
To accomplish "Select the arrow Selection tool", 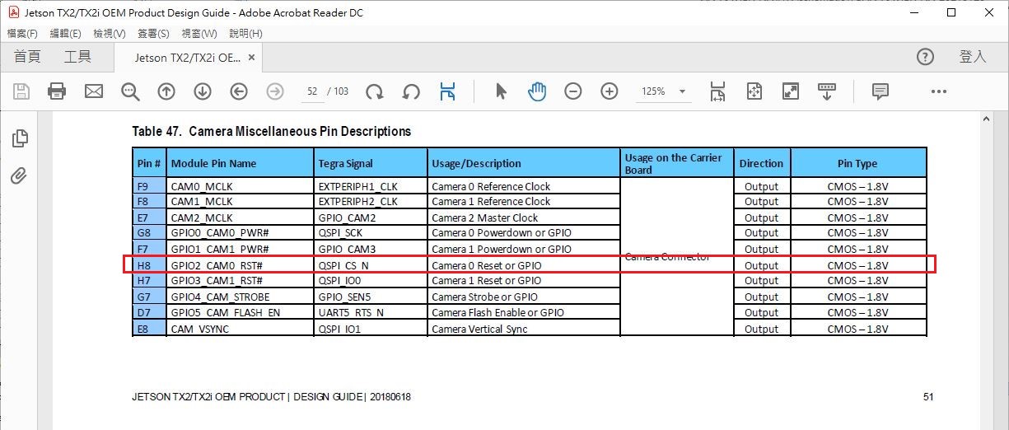I will (501, 91).
